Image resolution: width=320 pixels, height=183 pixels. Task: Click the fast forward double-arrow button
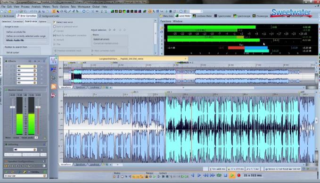212,175
